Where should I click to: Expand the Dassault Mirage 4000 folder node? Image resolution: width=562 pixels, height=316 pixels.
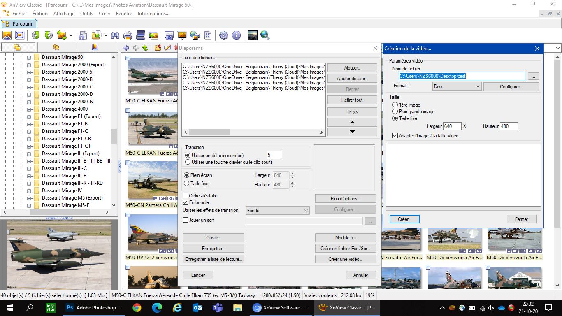[29, 109]
